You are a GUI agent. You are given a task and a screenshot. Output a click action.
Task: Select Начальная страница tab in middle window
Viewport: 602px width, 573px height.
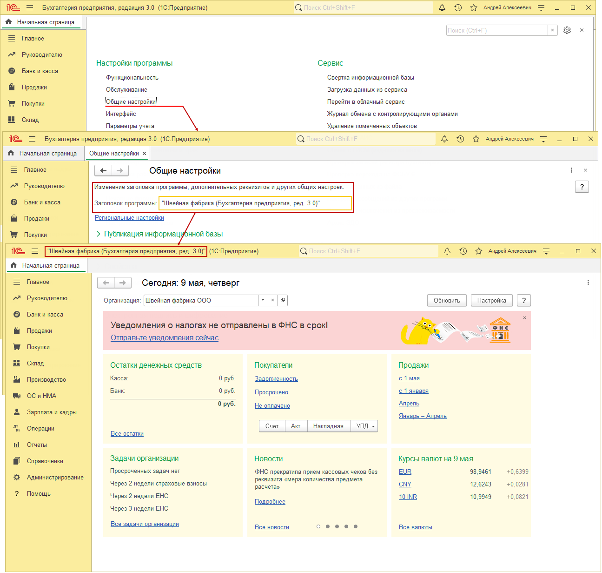(x=44, y=153)
